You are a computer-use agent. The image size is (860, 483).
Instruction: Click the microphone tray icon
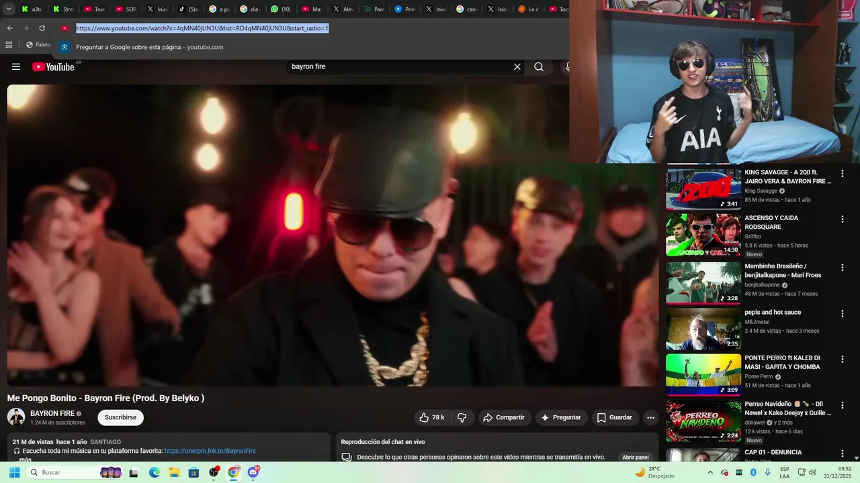pyautogui.click(x=767, y=472)
